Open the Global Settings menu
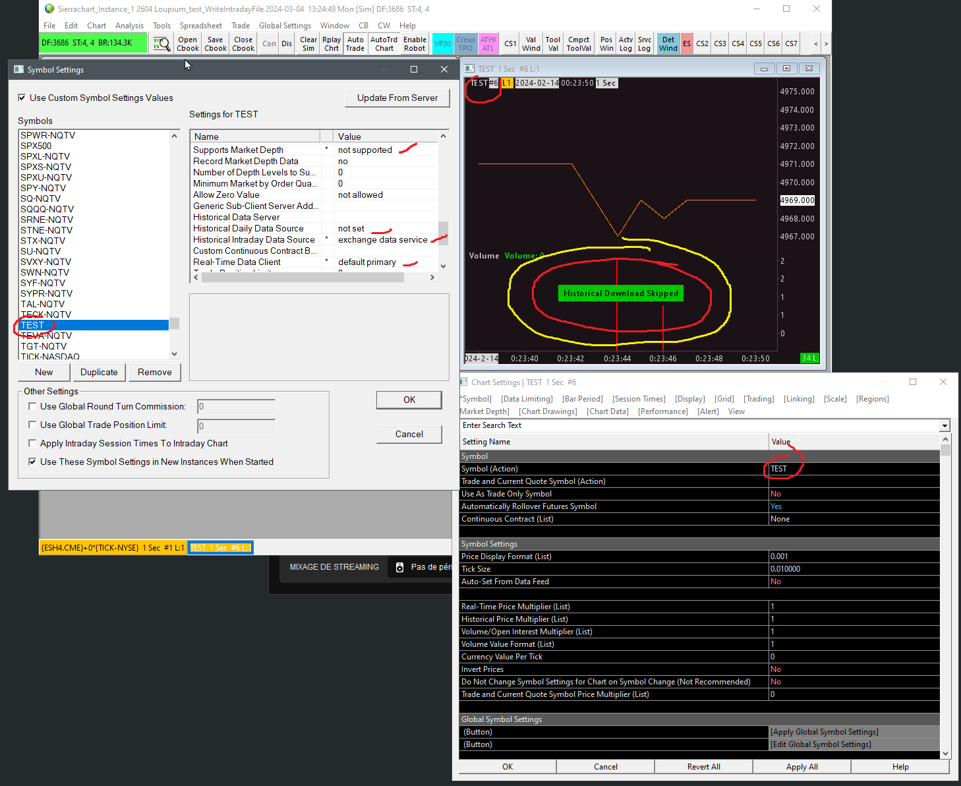 point(285,26)
